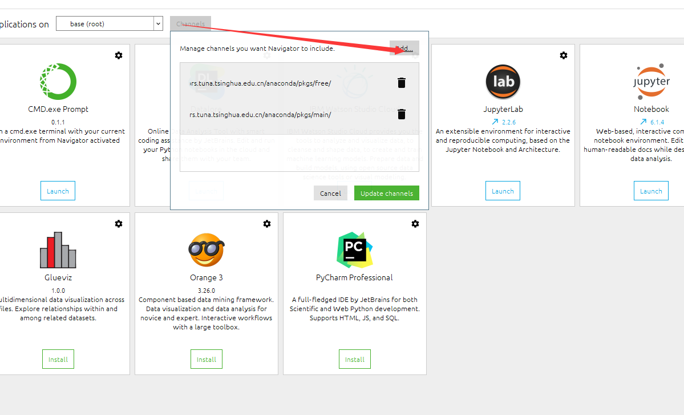Open the PyCharm Professional gear options
684x415 pixels.
click(415, 224)
